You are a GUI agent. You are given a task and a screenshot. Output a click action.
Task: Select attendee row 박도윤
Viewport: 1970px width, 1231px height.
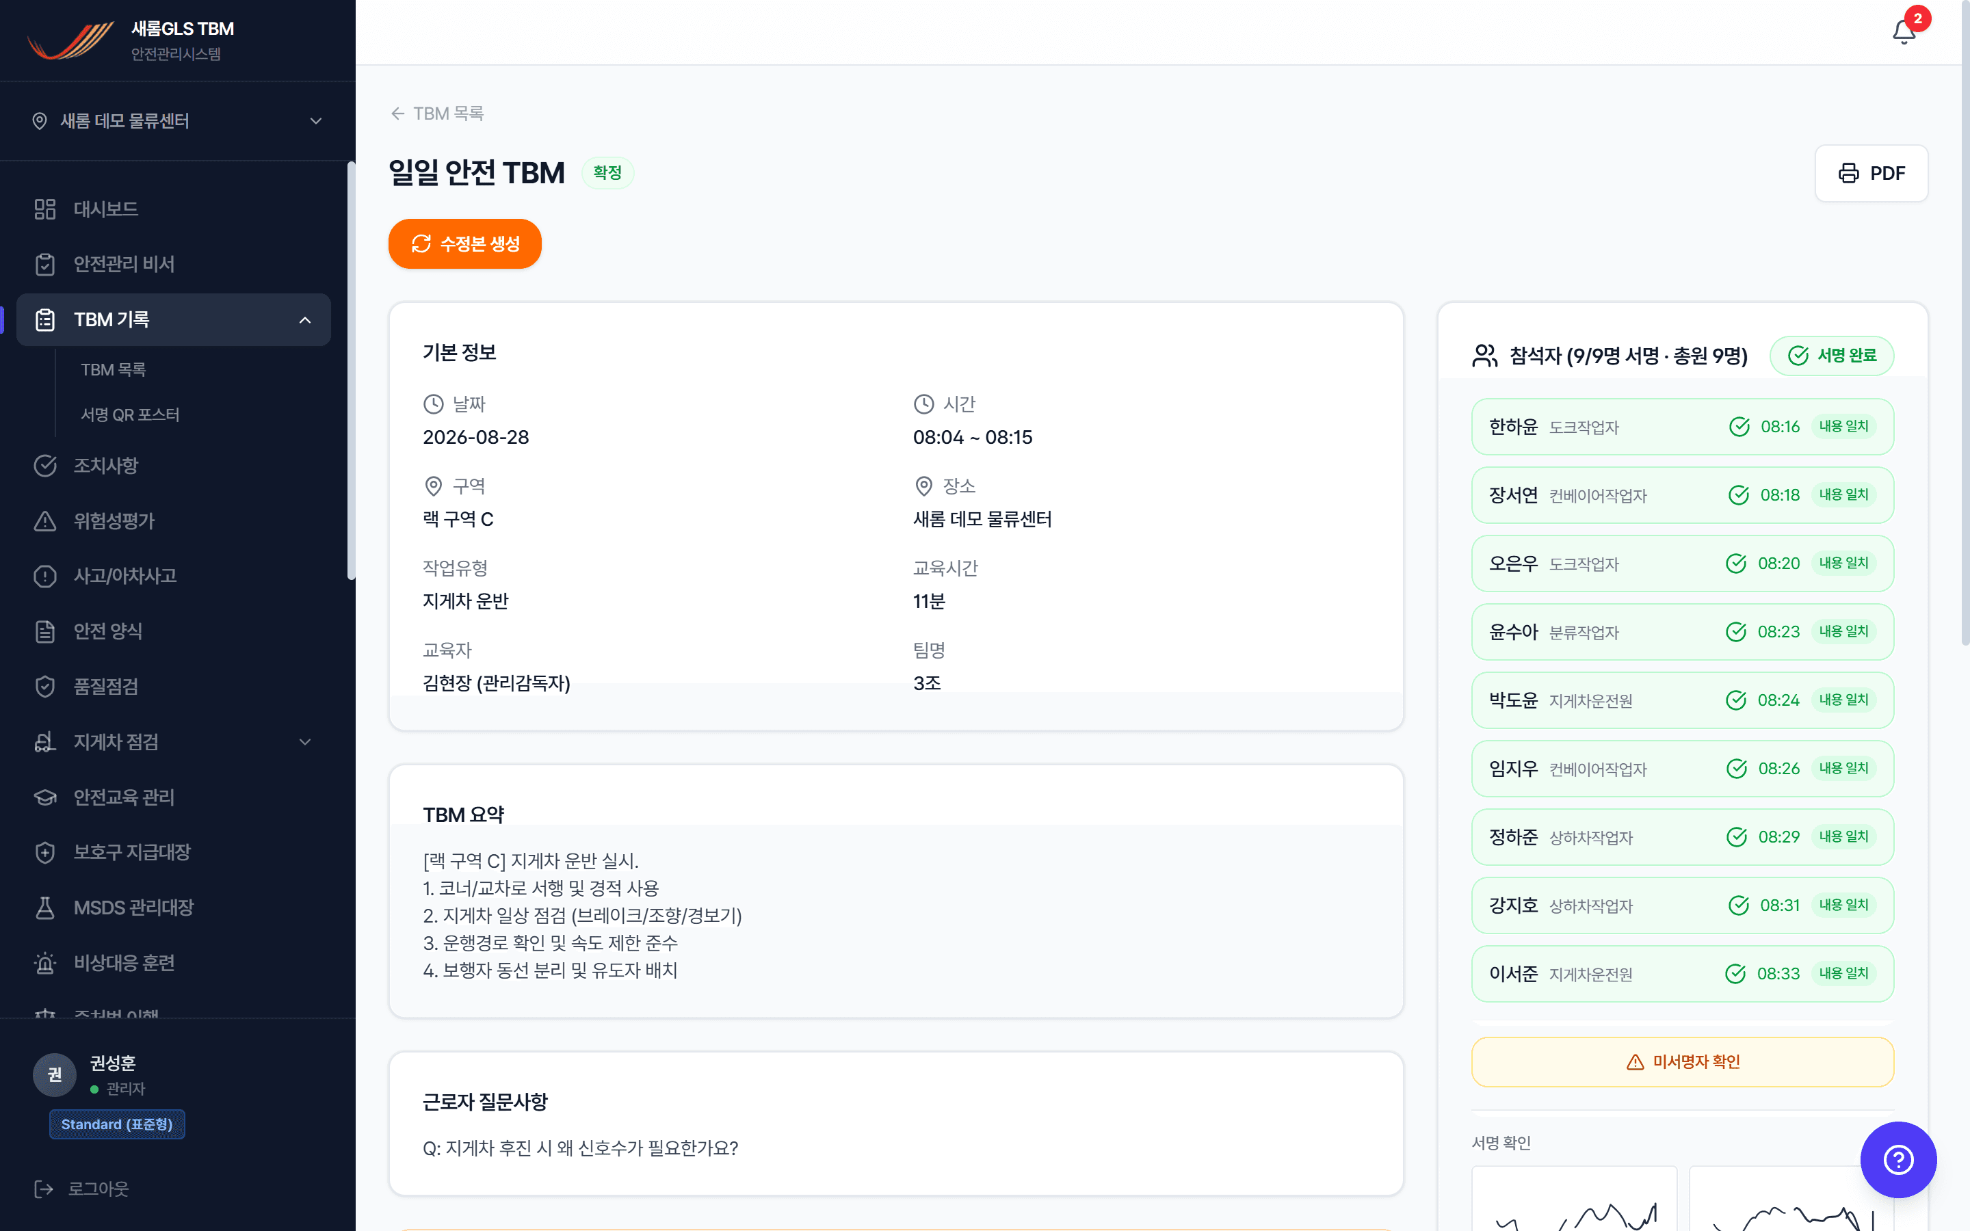pyautogui.click(x=1683, y=700)
